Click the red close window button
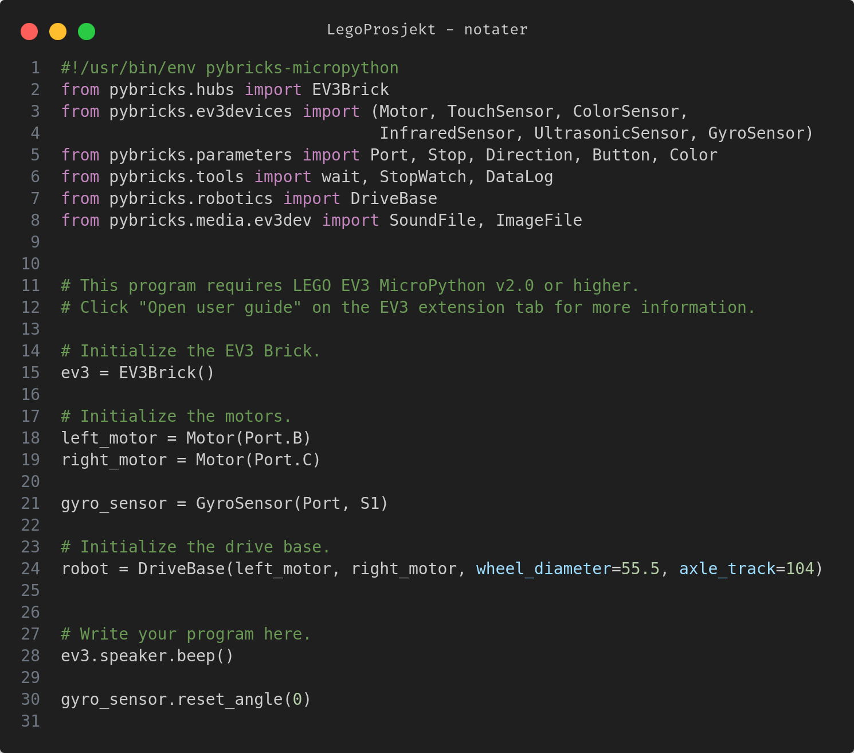This screenshot has width=854, height=753. click(x=29, y=32)
